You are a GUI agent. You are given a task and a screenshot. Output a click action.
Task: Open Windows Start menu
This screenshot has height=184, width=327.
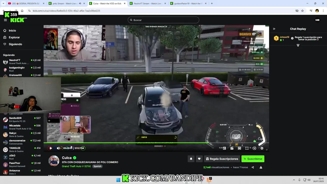[x=118, y=180]
